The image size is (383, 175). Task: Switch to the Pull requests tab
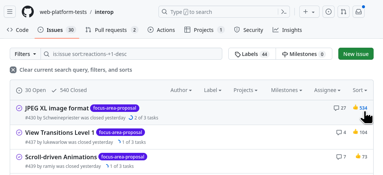click(x=112, y=30)
